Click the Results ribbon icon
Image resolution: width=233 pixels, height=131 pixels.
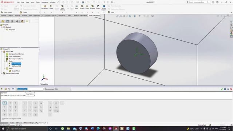tap(82, 7)
